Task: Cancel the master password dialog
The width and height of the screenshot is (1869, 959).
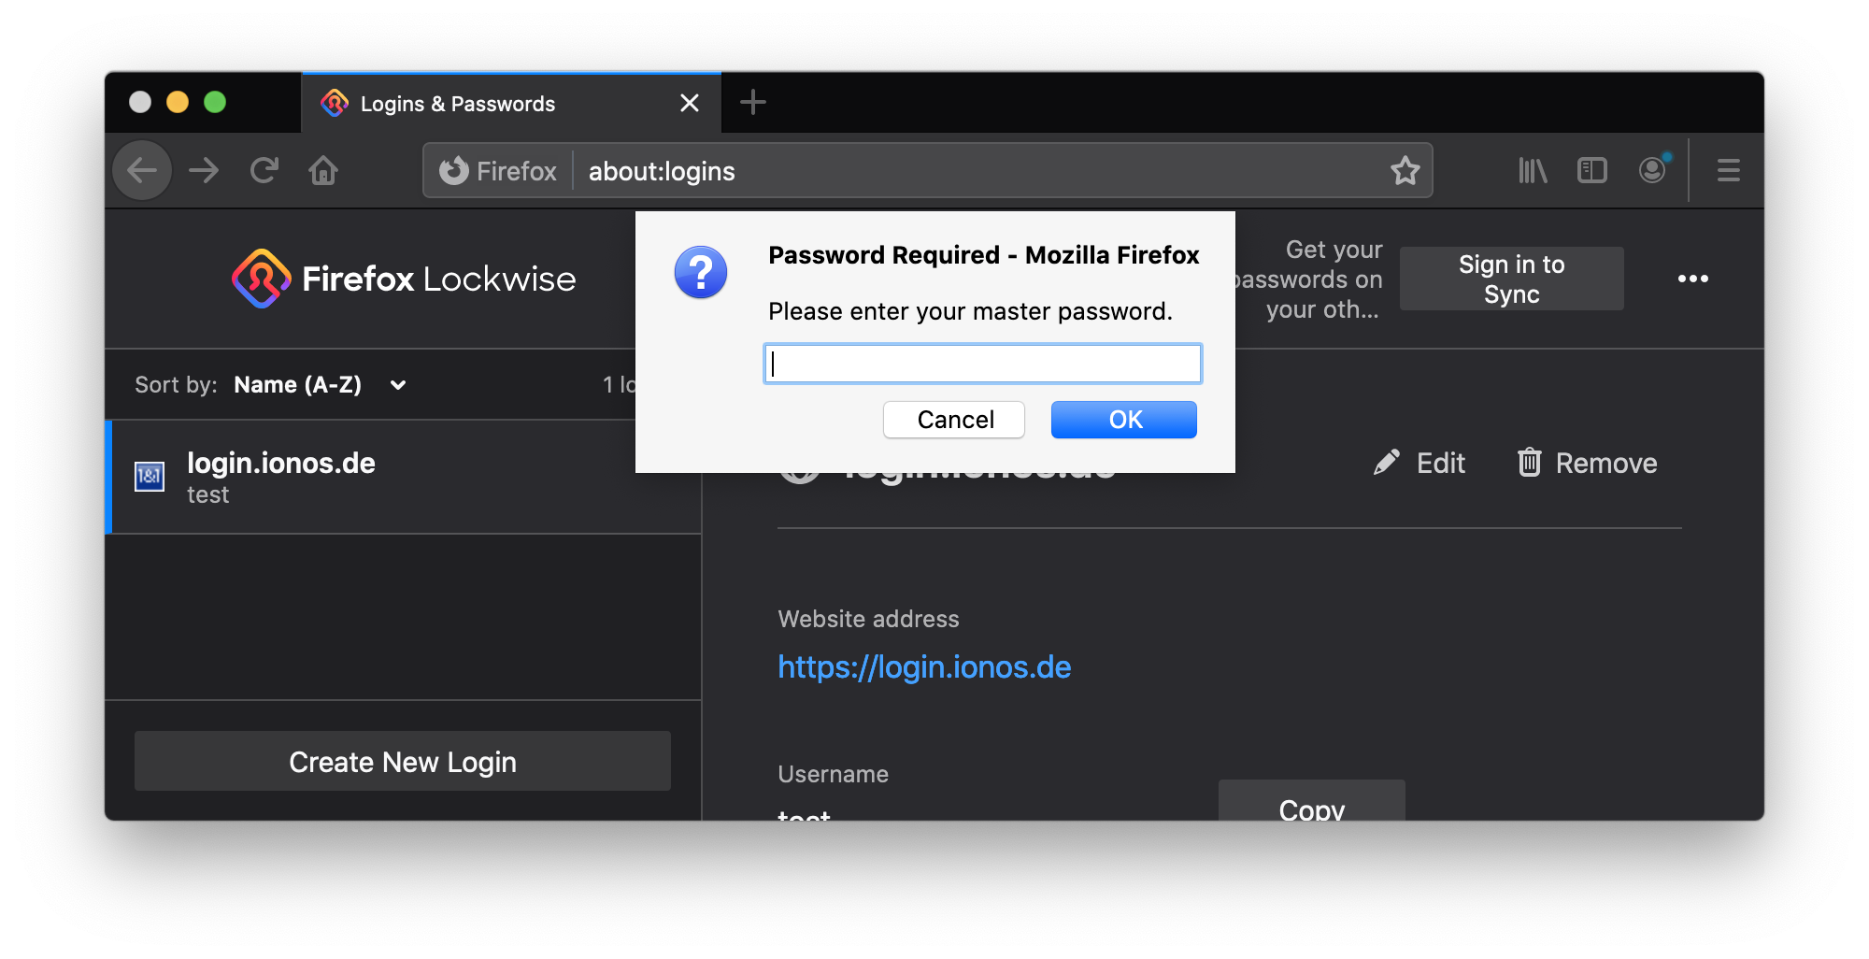Action: (954, 420)
